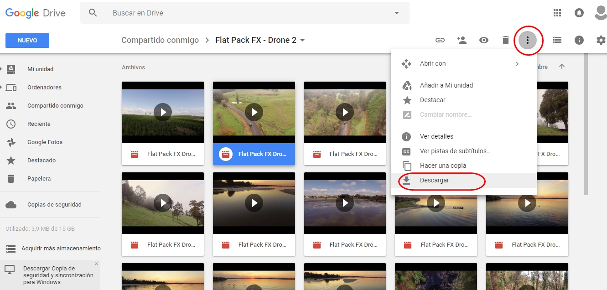Click the Copias de seguridad cloud icon
This screenshot has width=607, height=290.
(x=11, y=205)
